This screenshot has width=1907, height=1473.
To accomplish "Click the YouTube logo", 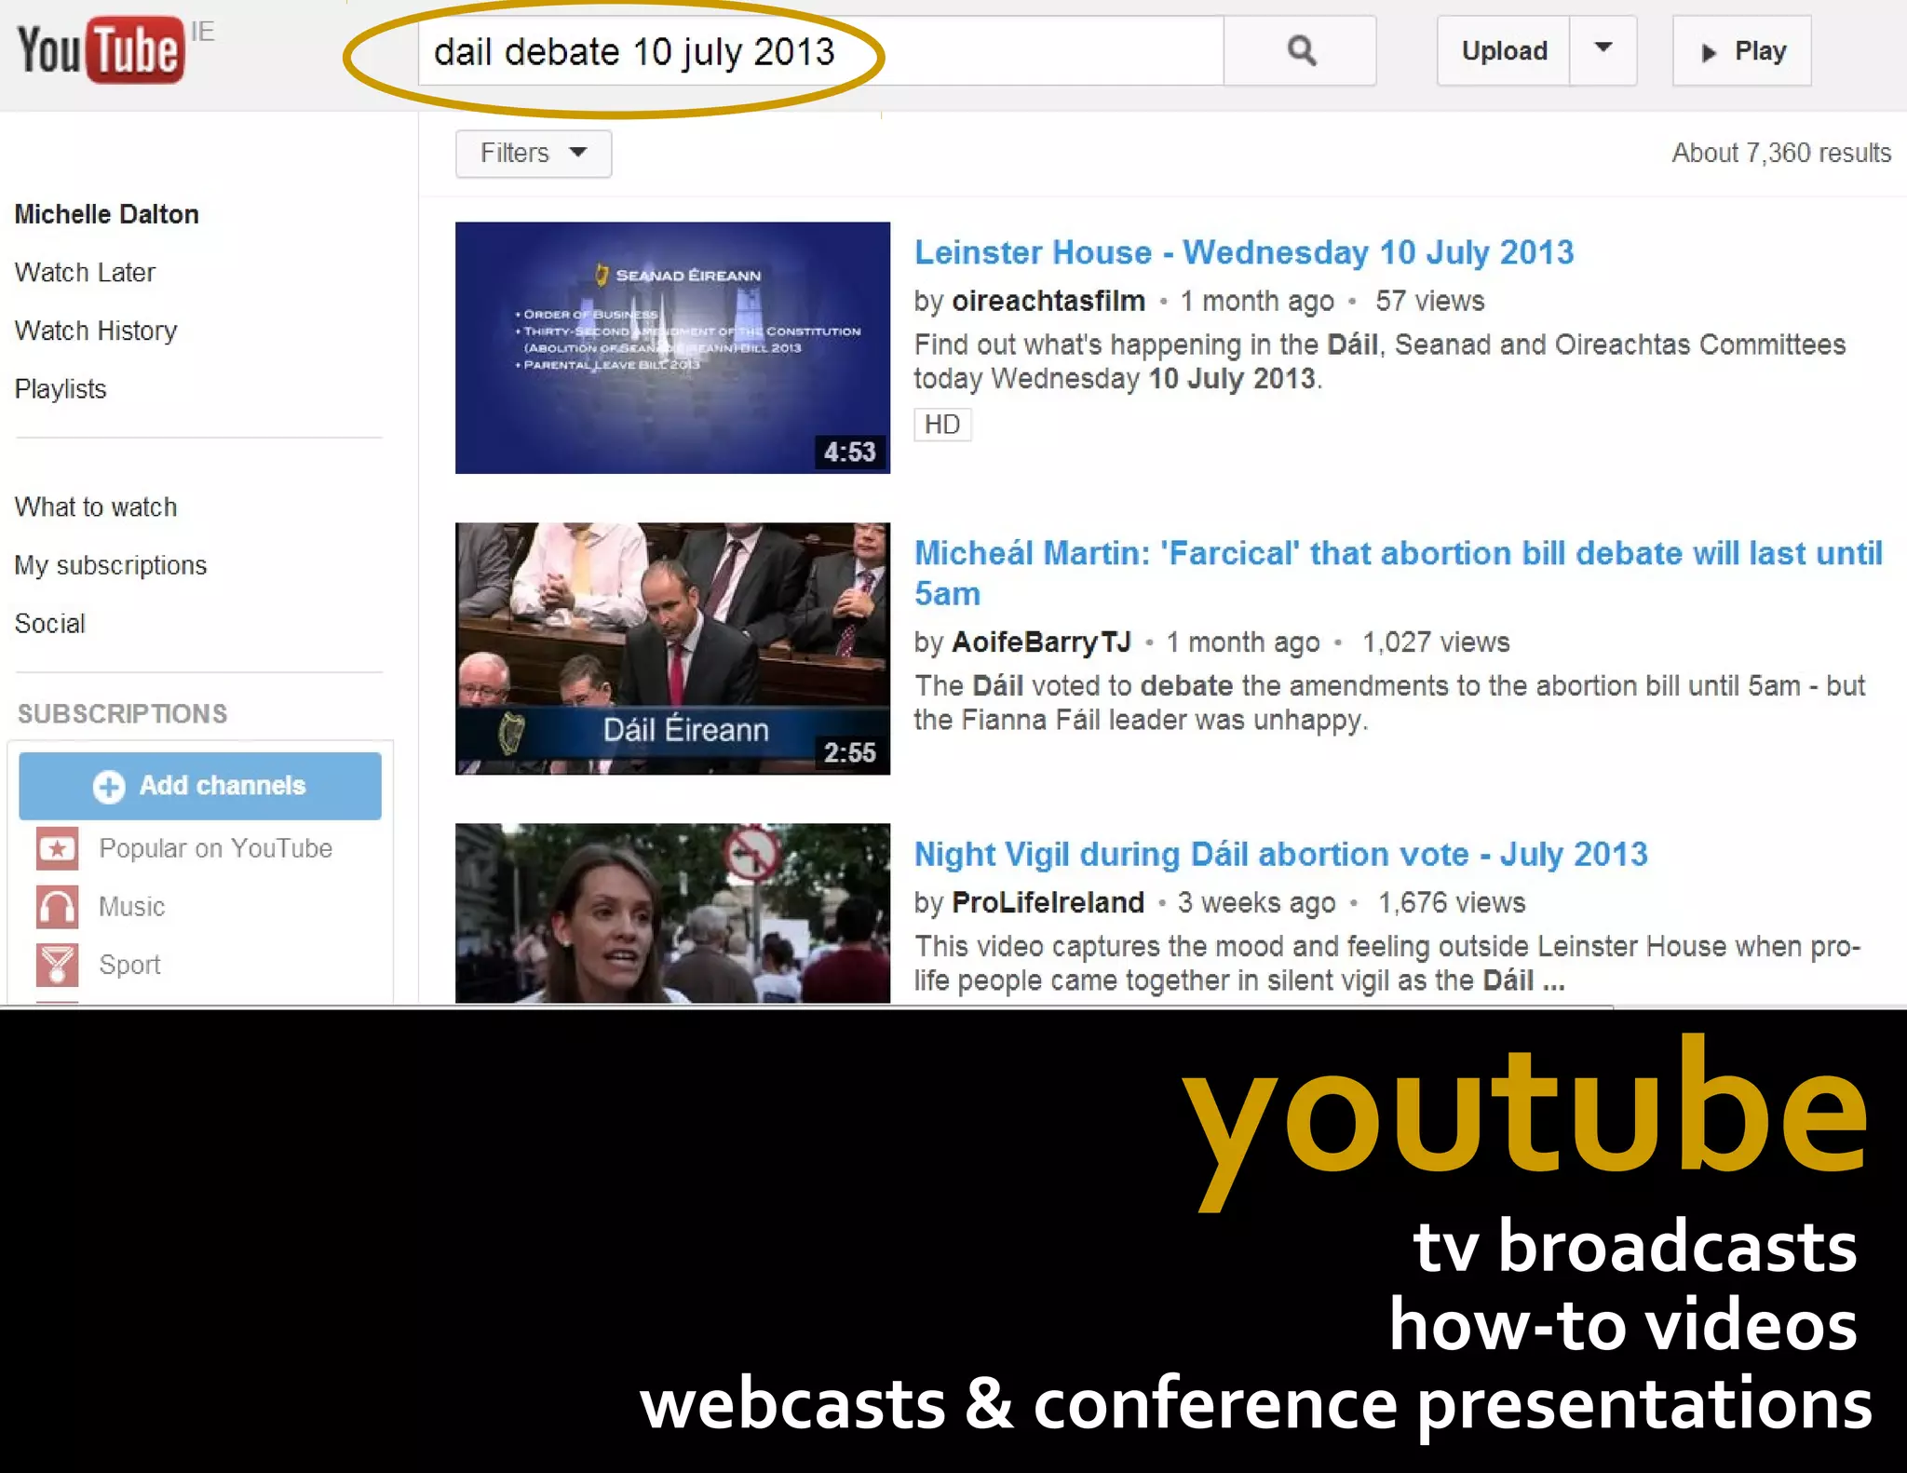I will pyautogui.click(x=101, y=49).
